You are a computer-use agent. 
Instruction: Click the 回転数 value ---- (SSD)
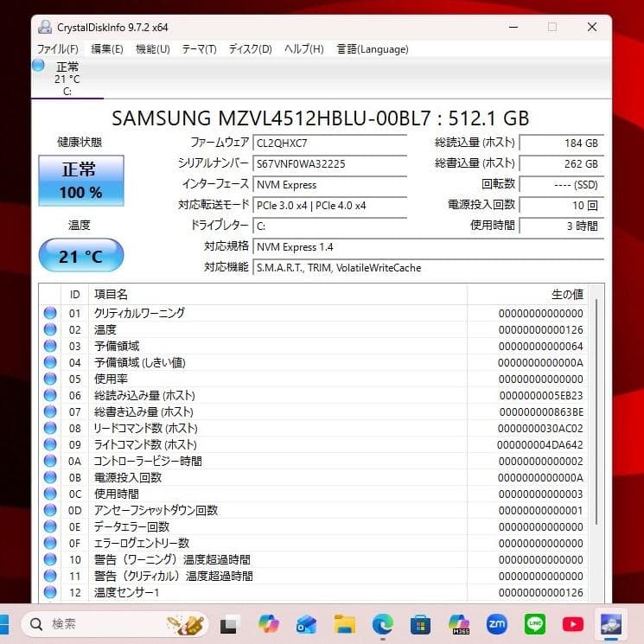tap(561, 185)
